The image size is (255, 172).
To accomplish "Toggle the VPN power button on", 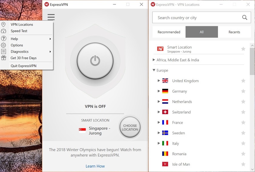I will [95, 61].
